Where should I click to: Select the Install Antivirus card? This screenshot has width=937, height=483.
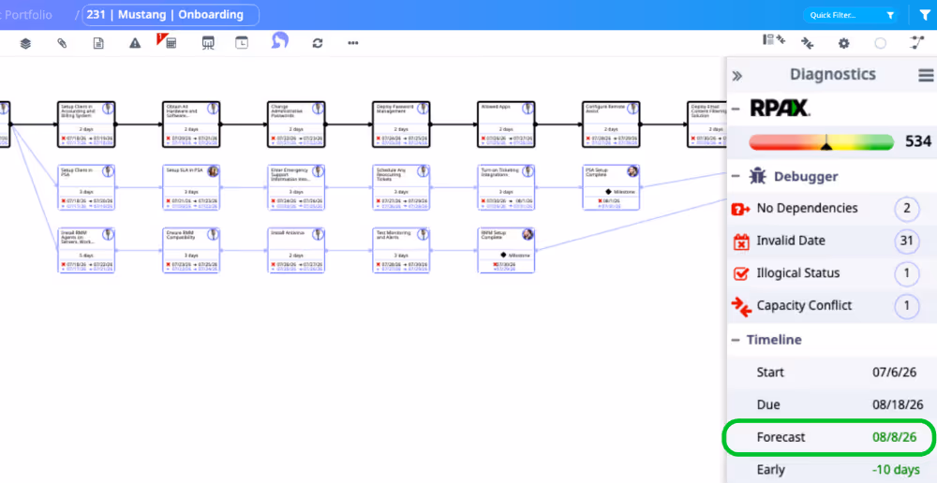[x=296, y=250]
